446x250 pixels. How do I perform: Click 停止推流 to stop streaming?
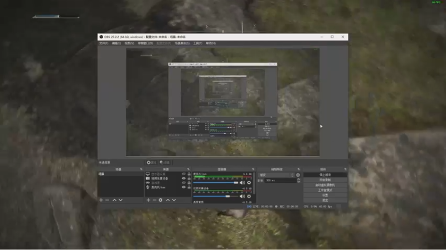[325, 175]
